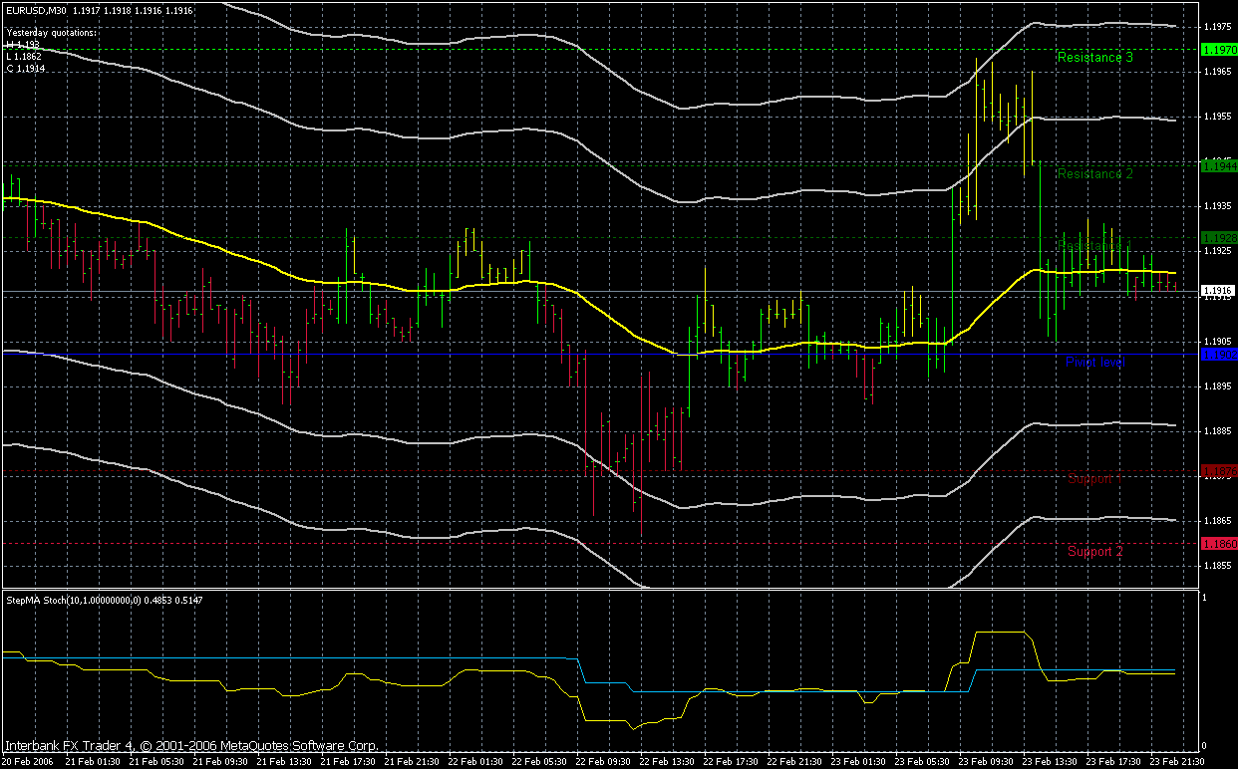Click the Resistance 3 level label
This screenshot has width=1238, height=769.
[x=1094, y=58]
